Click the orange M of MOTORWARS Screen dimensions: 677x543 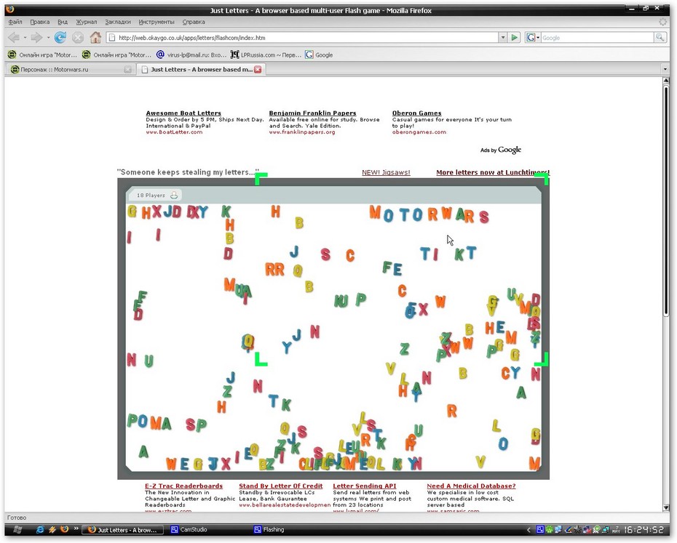pos(375,212)
